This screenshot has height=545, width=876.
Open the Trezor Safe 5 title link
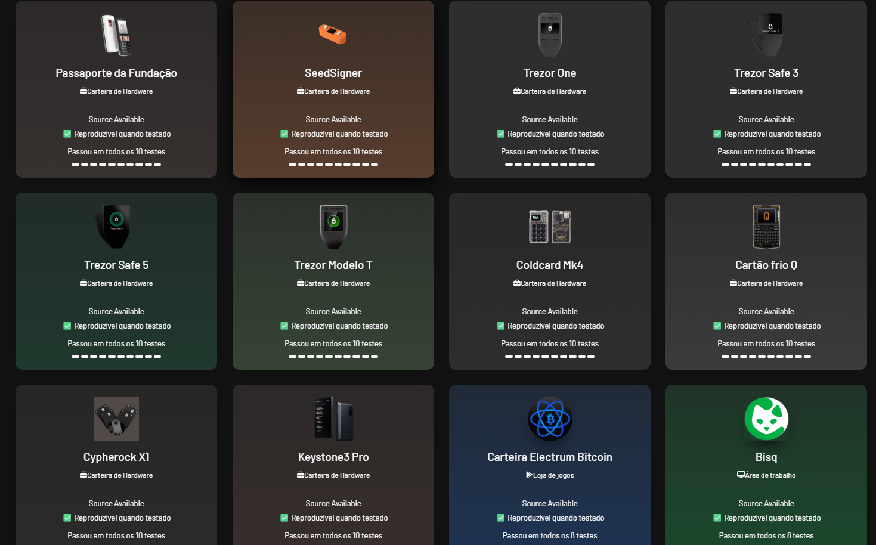(116, 265)
